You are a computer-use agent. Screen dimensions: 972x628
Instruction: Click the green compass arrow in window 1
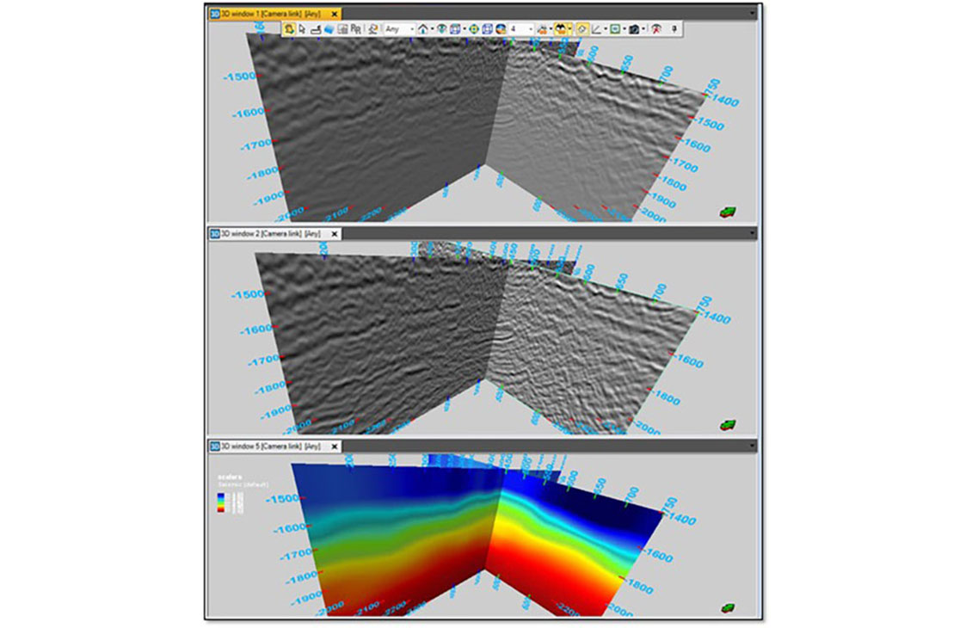click(728, 212)
